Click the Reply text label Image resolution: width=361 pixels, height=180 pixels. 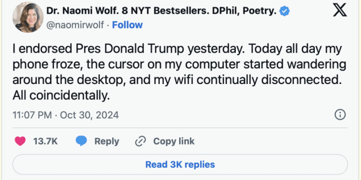pos(107,141)
